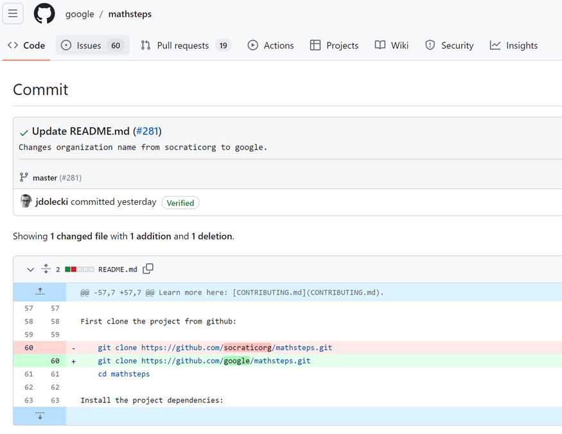This screenshot has width=562, height=434.
Task: Collapse the README.md file diff
Action: coord(30,270)
